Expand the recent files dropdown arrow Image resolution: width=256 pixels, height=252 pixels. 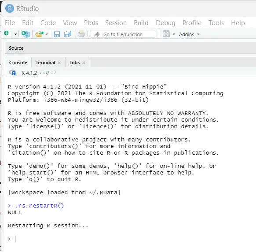tap(47, 34)
